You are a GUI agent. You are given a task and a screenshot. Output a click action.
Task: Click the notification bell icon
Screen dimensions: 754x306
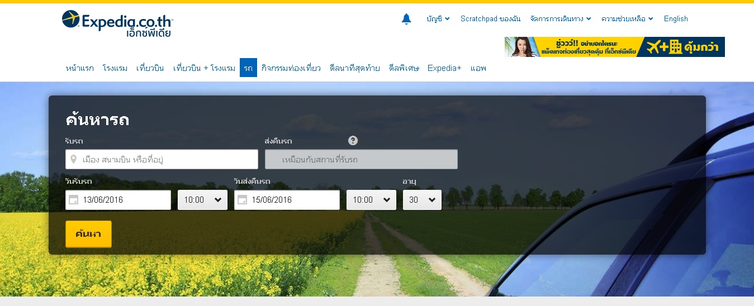click(406, 19)
